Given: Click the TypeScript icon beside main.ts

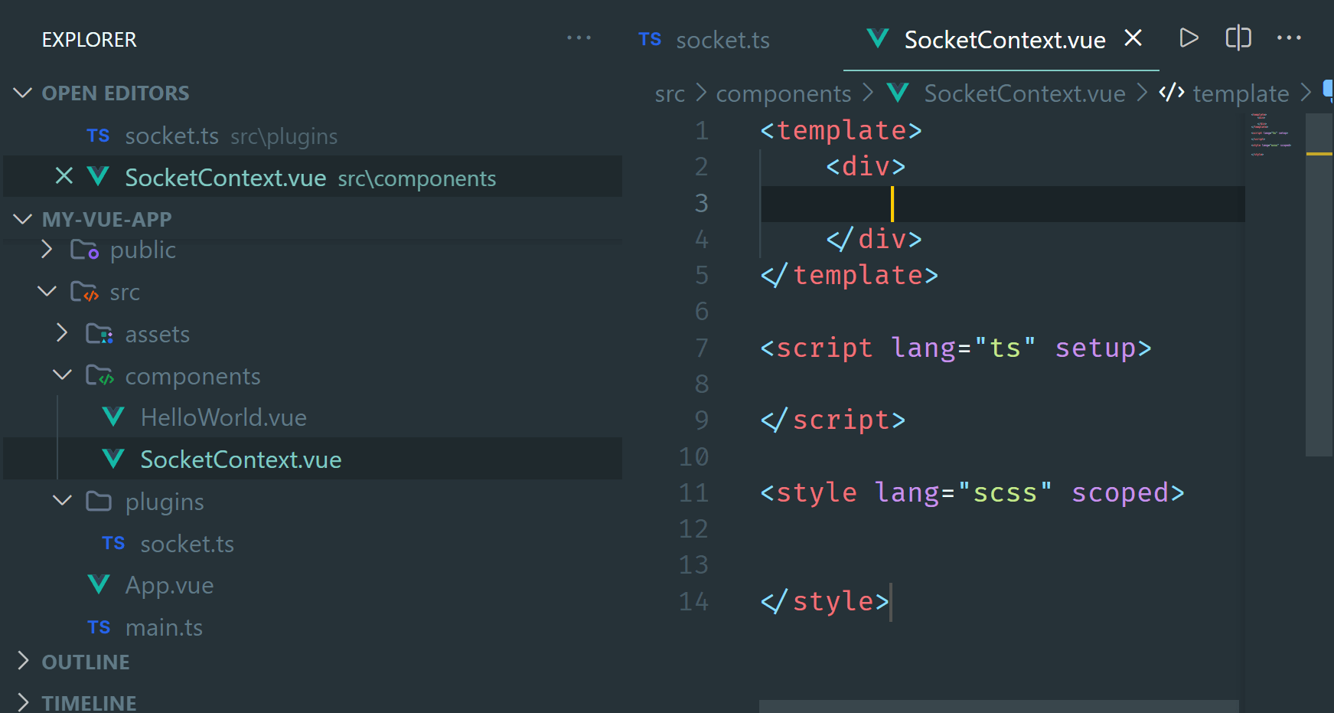Looking at the screenshot, I should pos(99,626).
